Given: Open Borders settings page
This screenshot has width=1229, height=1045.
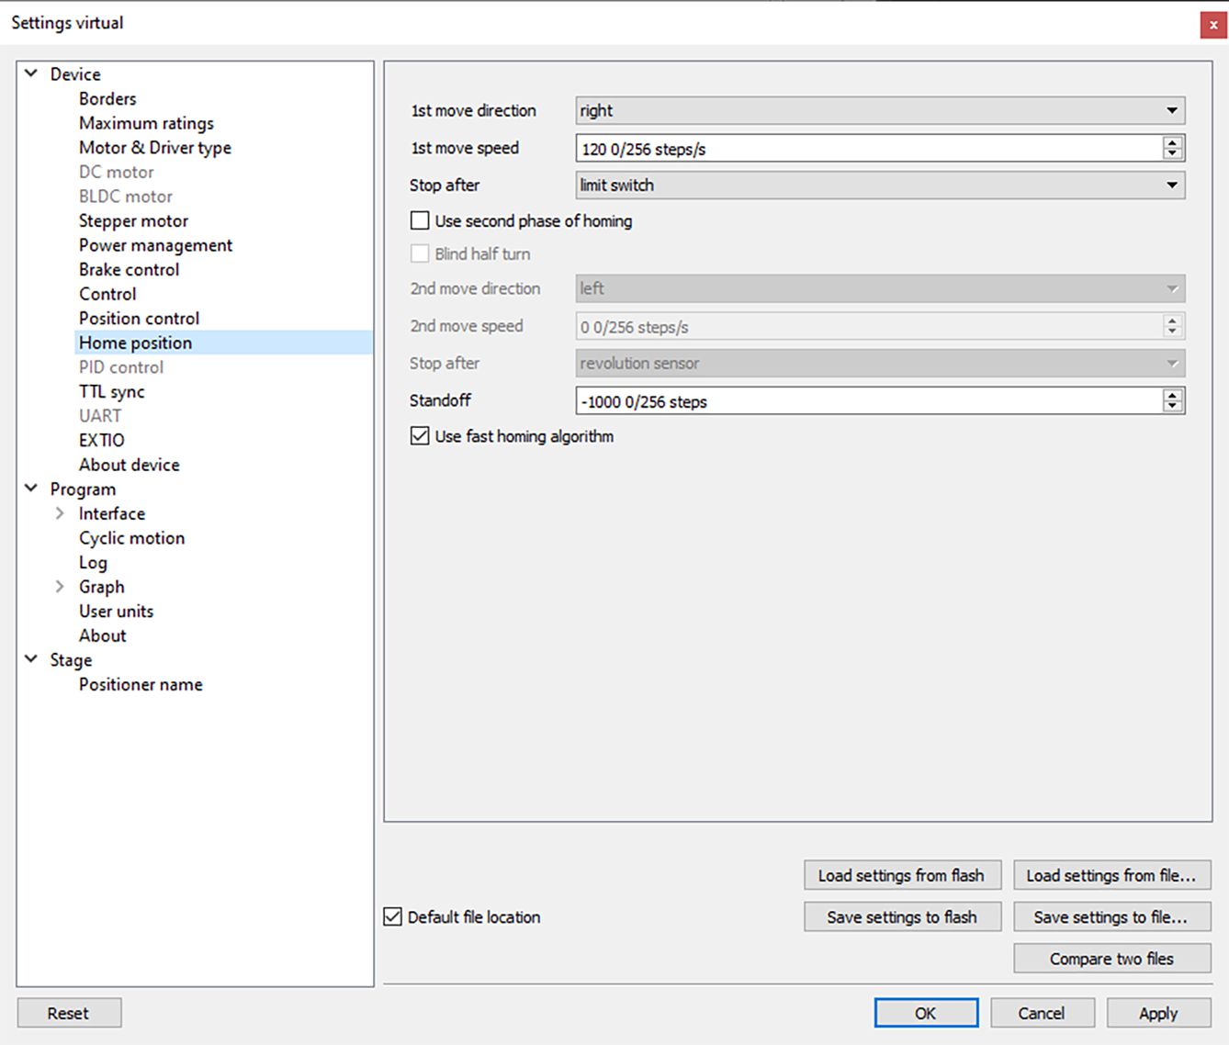Looking at the screenshot, I should [x=107, y=98].
